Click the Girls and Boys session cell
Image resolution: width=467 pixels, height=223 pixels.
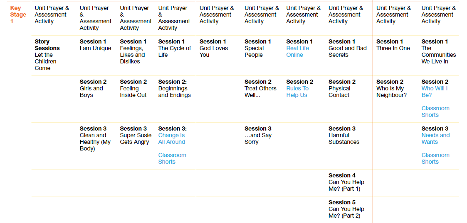pos(93,88)
